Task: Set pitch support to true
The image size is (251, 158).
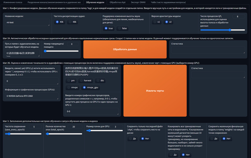Action: click(x=109, y=28)
